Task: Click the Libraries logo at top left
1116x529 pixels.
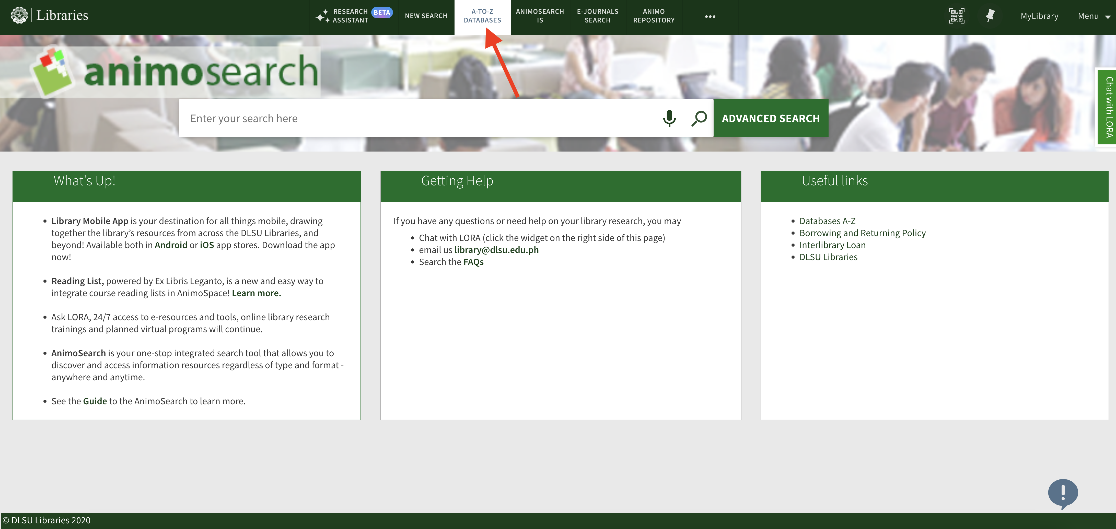Action: pyautogui.click(x=49, y=16)
